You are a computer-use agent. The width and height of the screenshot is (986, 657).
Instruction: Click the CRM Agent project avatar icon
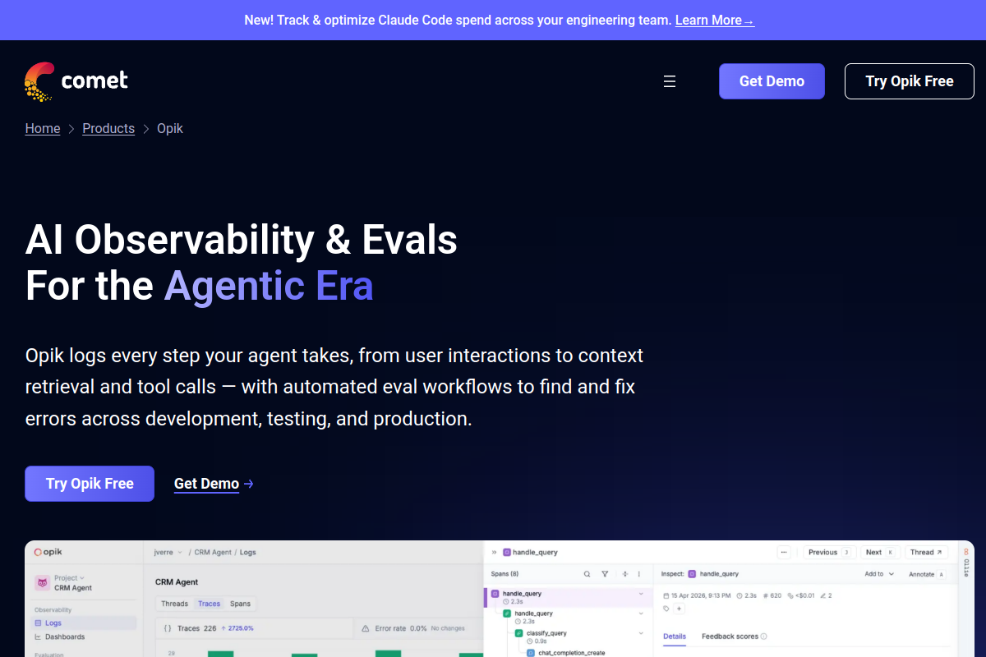coord(42,582)
